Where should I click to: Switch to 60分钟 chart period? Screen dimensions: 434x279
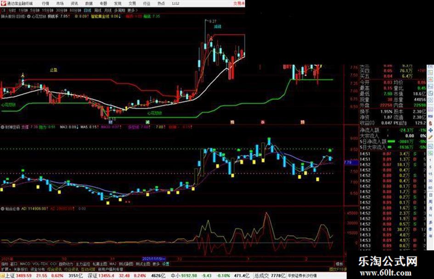click(75, 10)
